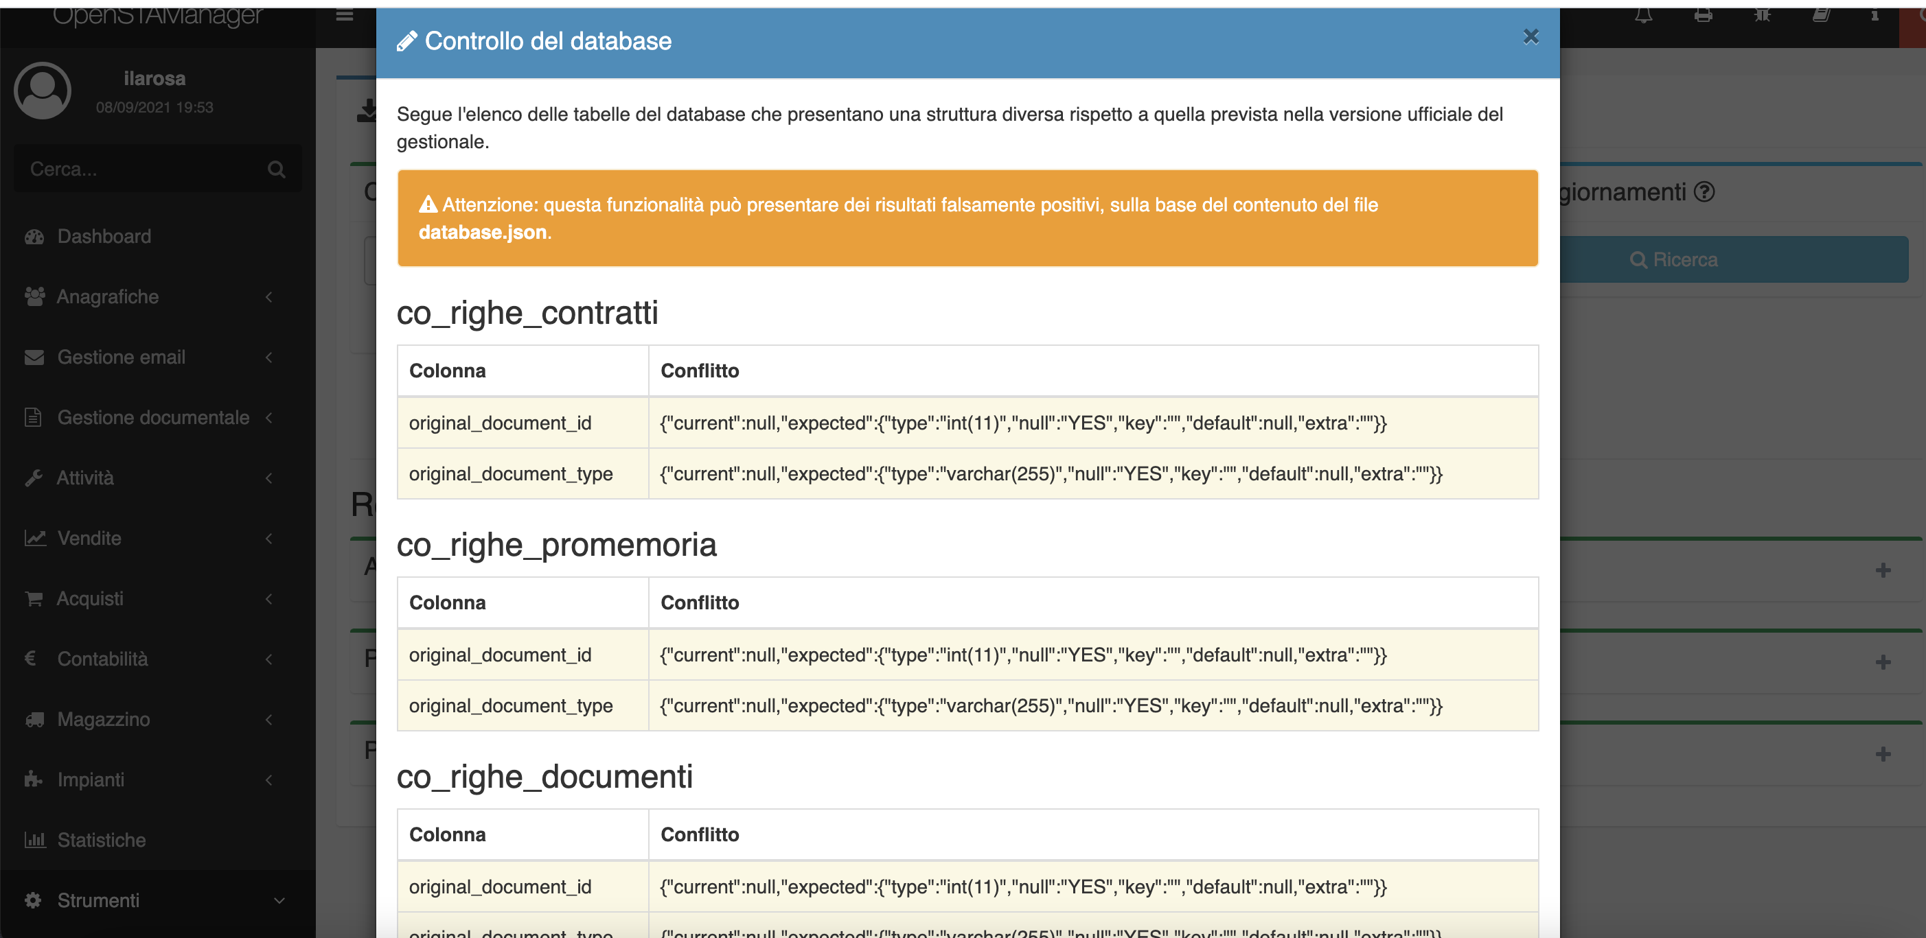This screenshot has width=1926, height=938.
Task: Open notifications bell icon in top bar
Action: coord(1643,15)
